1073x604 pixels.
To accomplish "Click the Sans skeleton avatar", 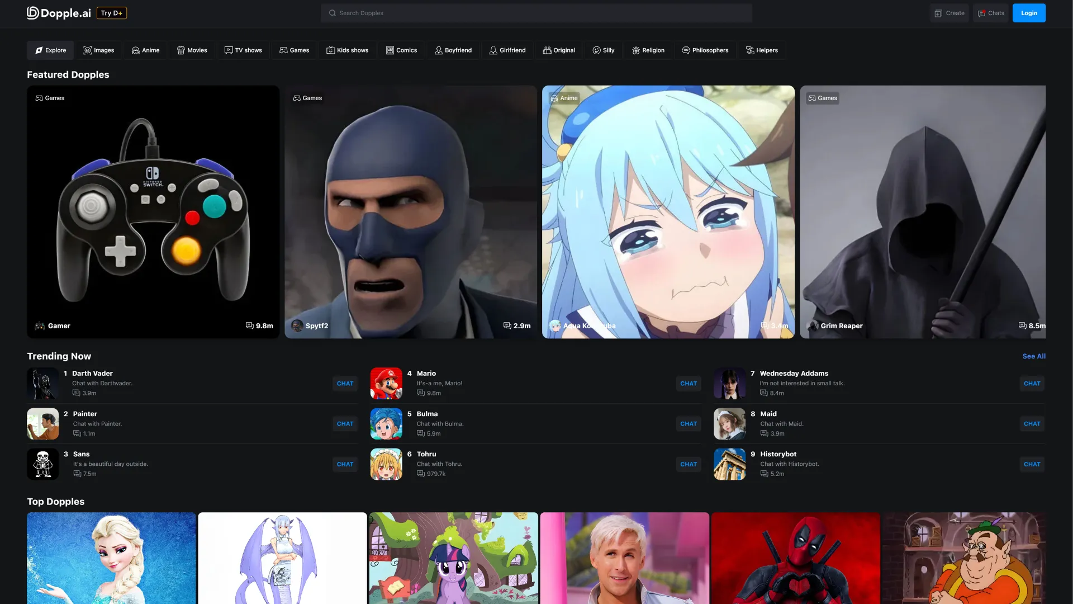I will coord(43,464).
